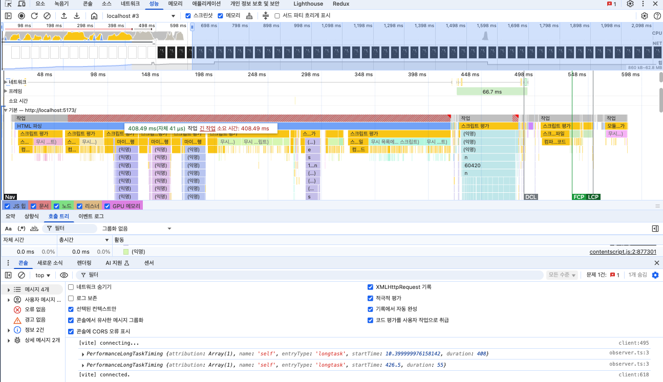Click the collect garbage broom icon
663x382 pixels.
(249, 16)
